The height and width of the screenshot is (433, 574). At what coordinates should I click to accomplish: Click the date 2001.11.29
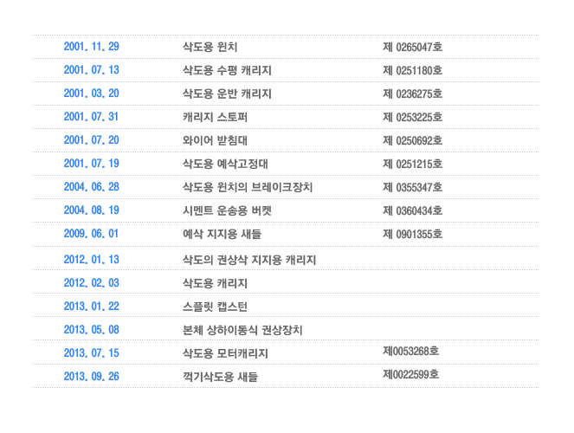coord(91,47)
